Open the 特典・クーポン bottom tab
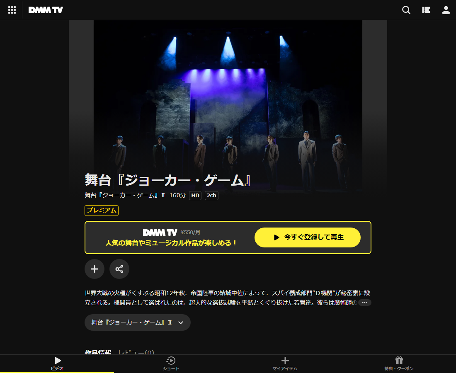456x373 pixels. click(x=399, y=363)
